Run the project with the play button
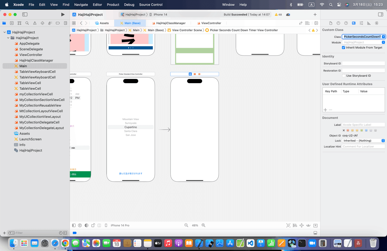387x251 pixels. [63, 14]
